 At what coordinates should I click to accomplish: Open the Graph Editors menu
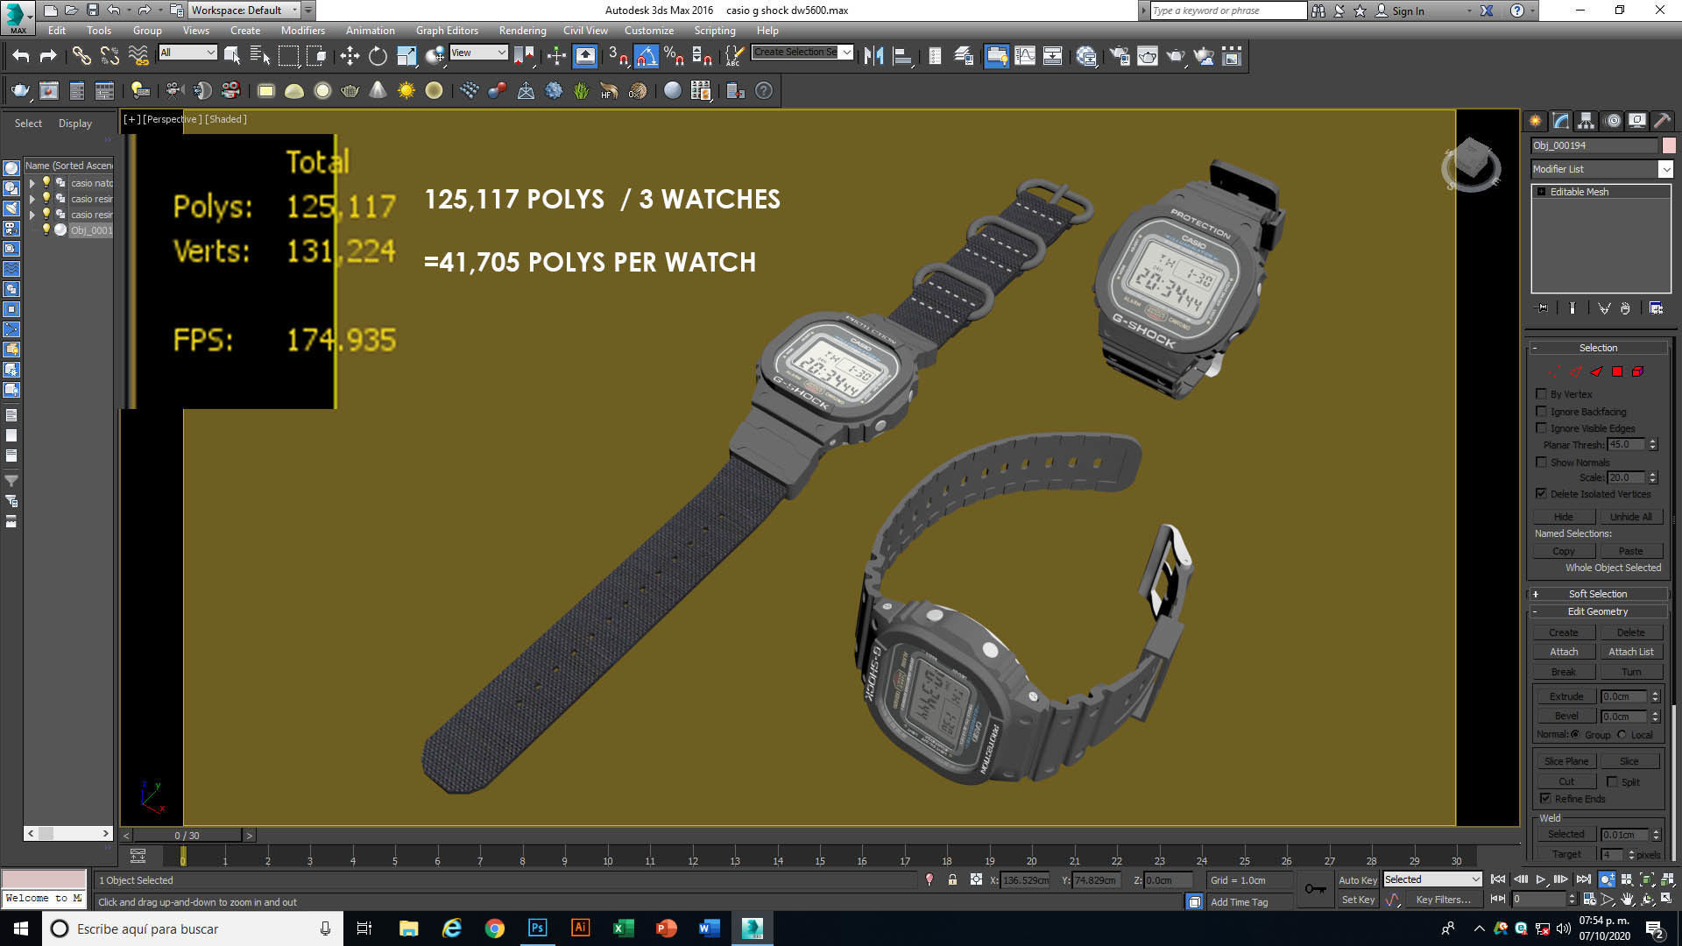447,31
